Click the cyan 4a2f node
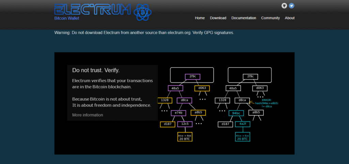The height and width of the screenshot is (164, 349). [x=243, y=124]
